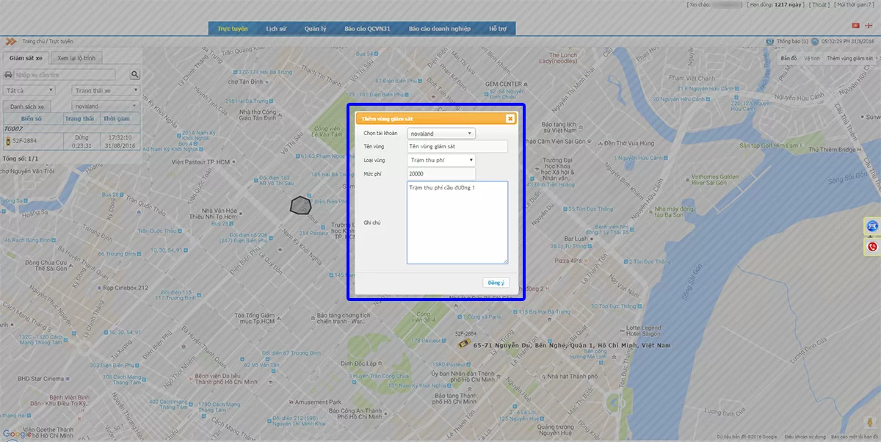
Task: Click the Street View pegman icon
Action: pos(870,422)
